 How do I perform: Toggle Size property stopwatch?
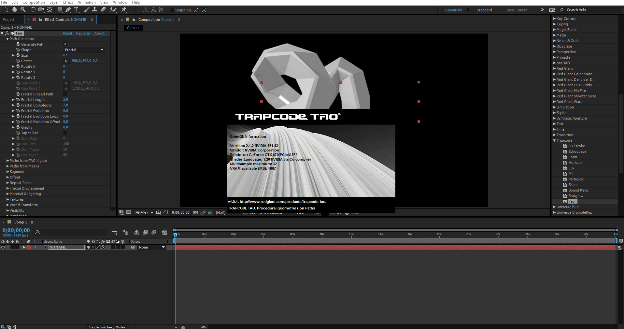[x=18, y=55]
